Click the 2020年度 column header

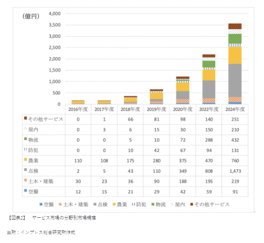[183, 109]
